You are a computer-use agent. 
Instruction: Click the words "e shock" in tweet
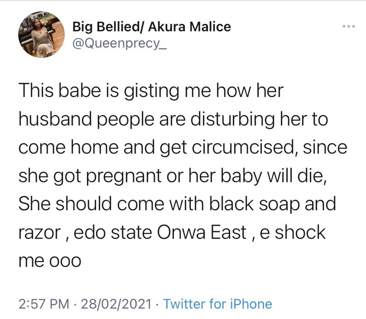[x=293, y=233]
